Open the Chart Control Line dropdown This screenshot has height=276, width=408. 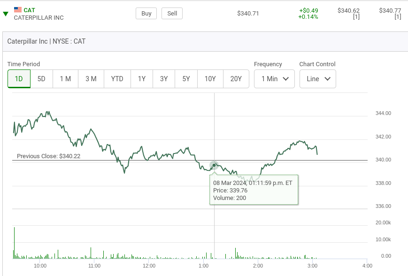tap(318, 79)
